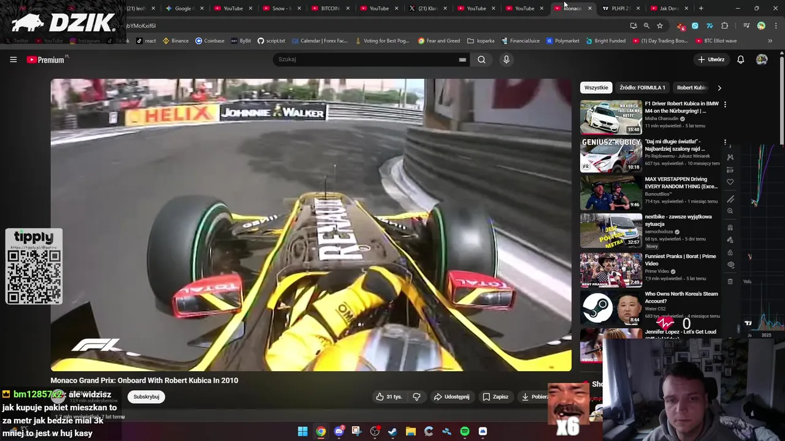Open options menu for 'Daj mi długie światła' video
The height and width of the screenshot is (441, 785).
(x=725, y=142)
